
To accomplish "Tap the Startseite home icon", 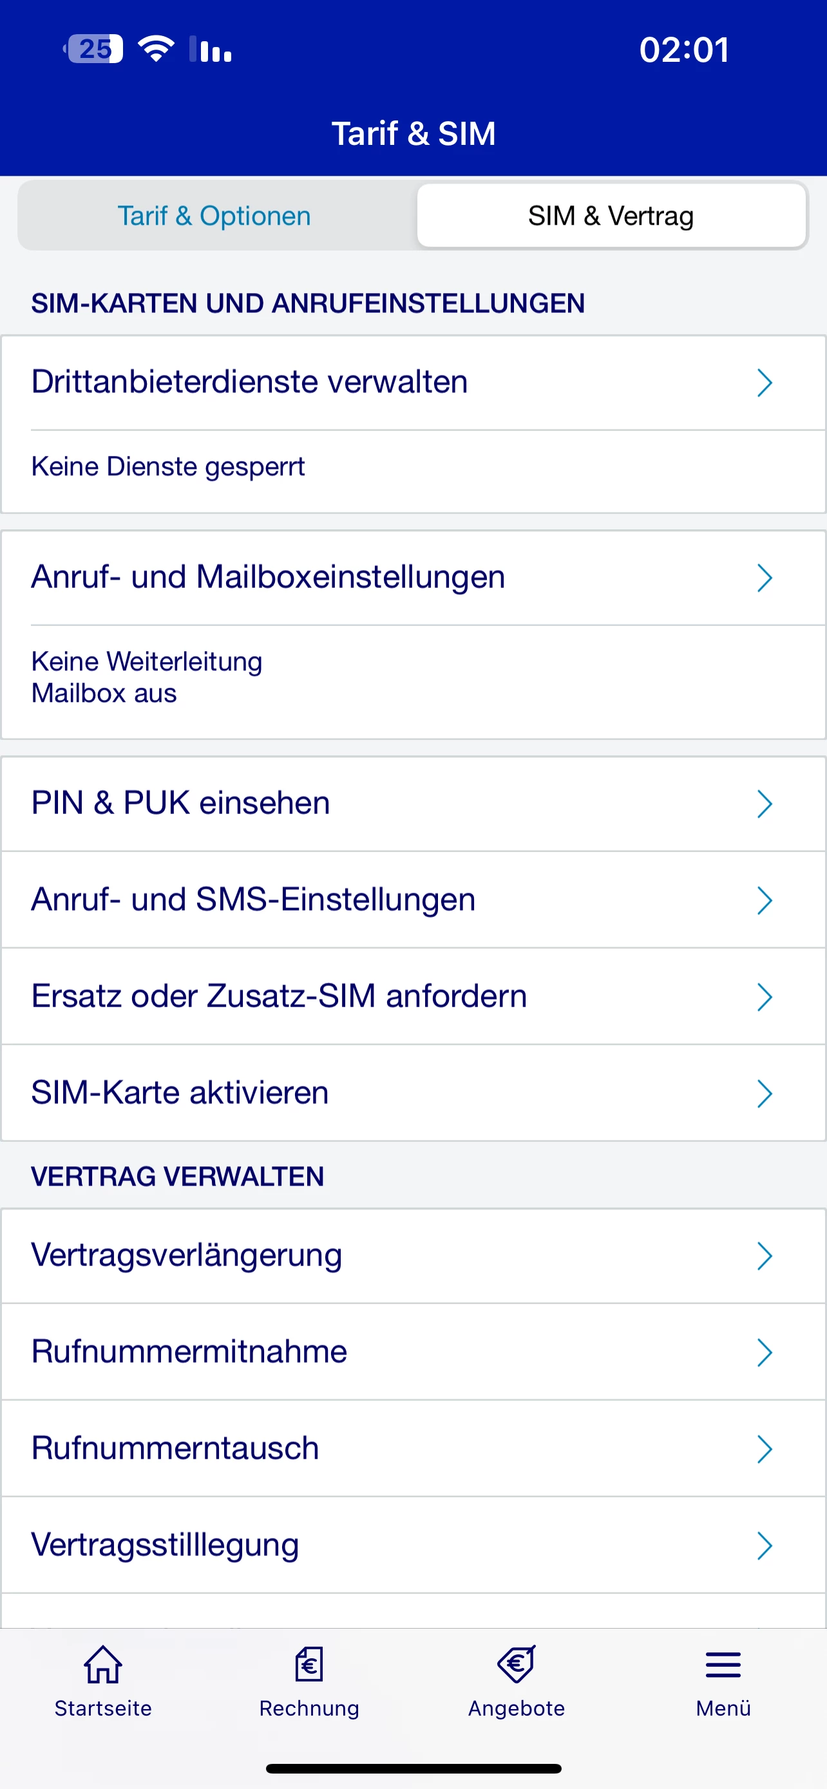I will point(103,1665).
